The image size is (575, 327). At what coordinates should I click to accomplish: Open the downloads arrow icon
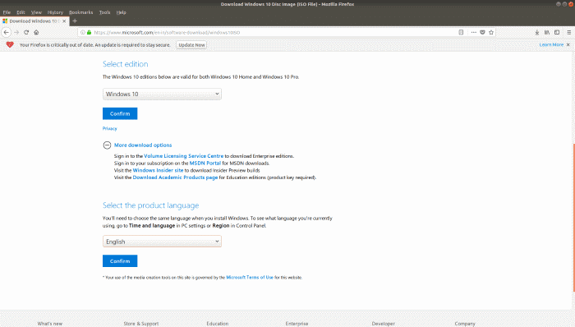(537, 32)
